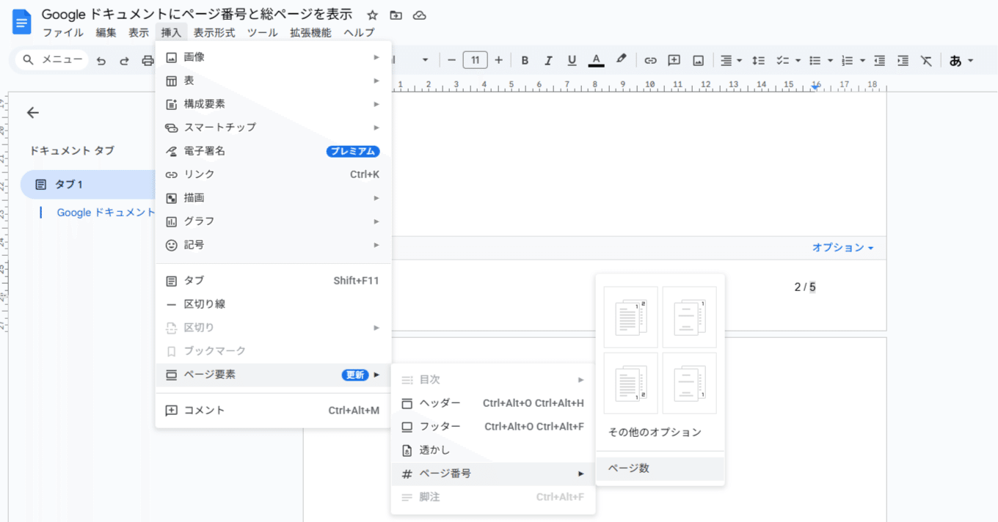
Task: Insert a link using the toolbar icon
Action: tap(650, 59)
